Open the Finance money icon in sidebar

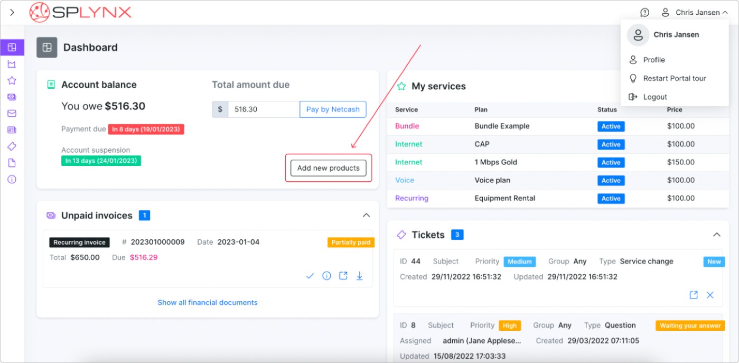(x=12, y=96)
